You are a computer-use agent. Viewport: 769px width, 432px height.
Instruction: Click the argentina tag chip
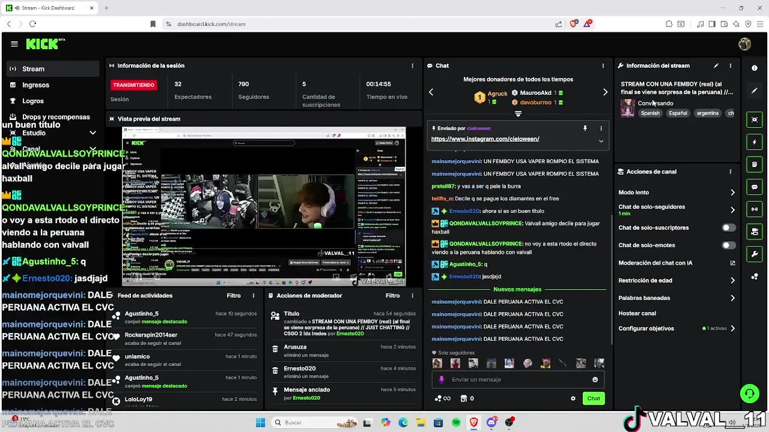[708, 113]
